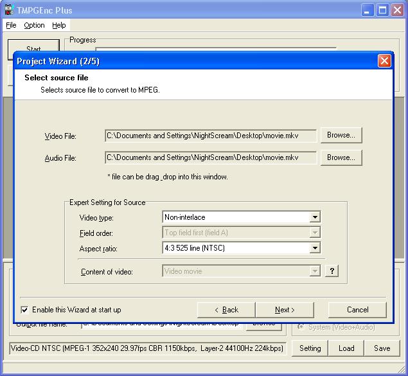Click 'Selects source file to convert to MPEG.' text
408x376 pixels.
tap(100, 90)
